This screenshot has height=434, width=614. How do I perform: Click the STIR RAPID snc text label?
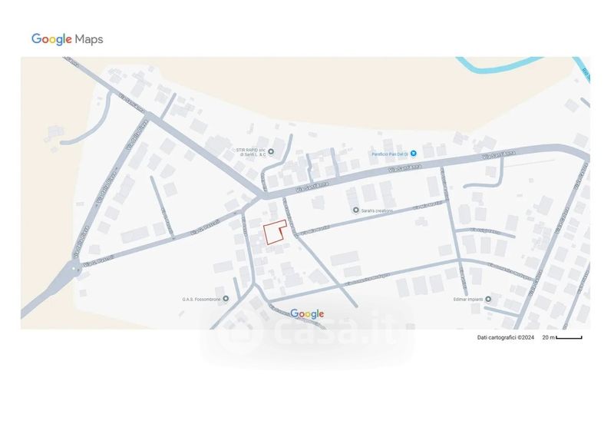(251, 152)
